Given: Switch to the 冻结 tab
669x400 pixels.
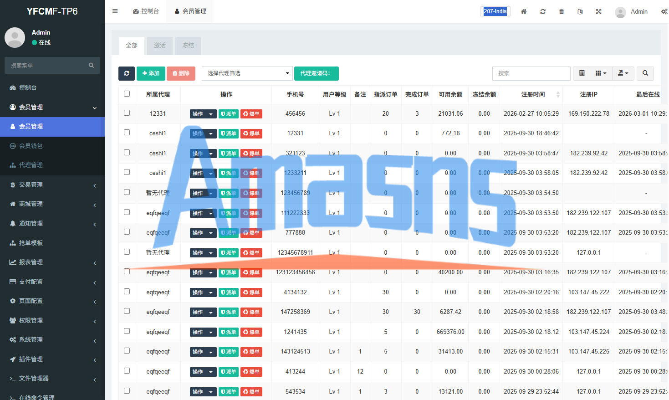Looking at the screenshot, I should point(188,46).
